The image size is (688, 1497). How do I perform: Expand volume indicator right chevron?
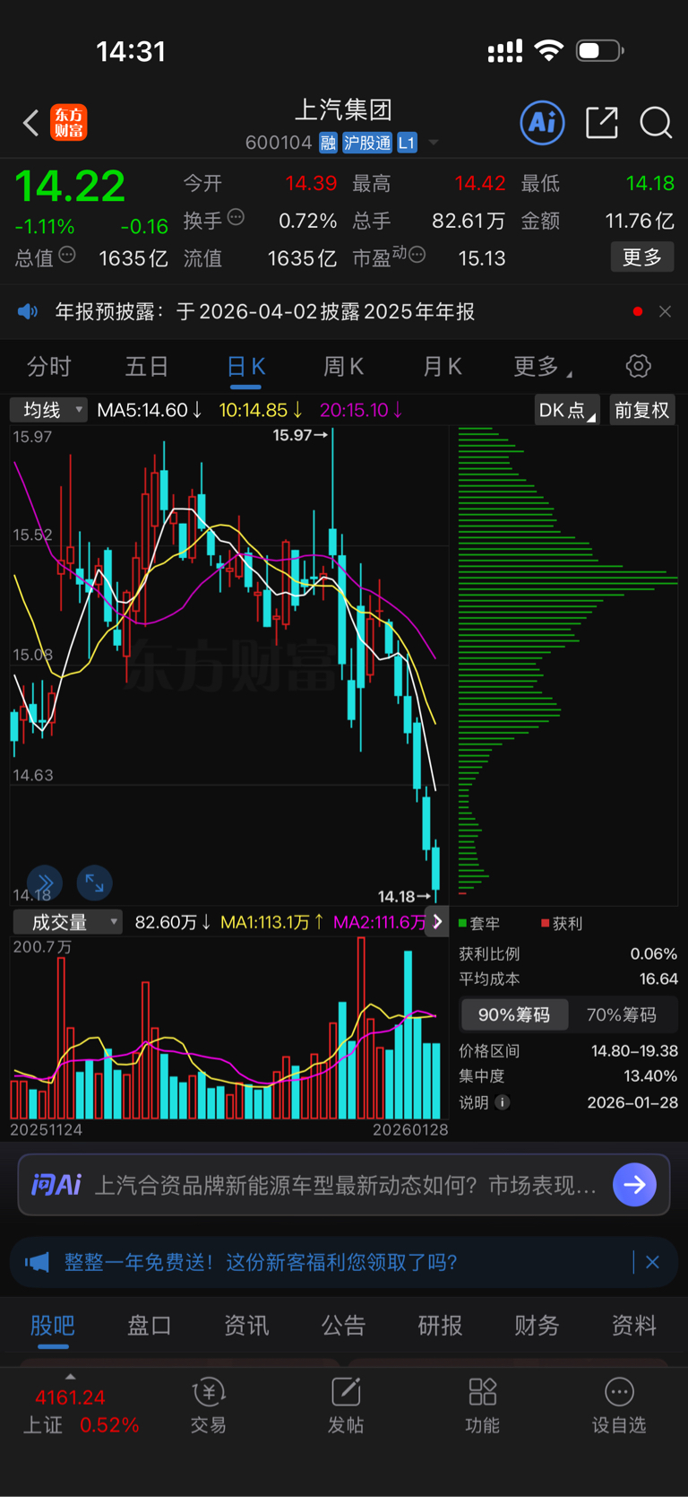coord(437,922)
